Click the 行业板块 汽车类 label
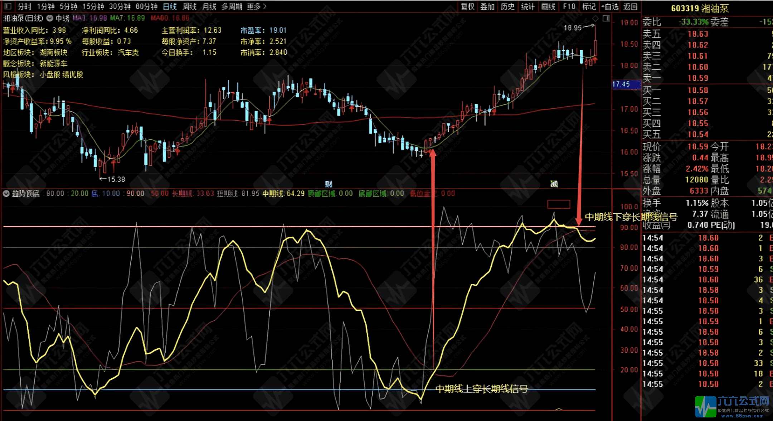The width and height of the screenshot is (773, 421). (110, 53)
